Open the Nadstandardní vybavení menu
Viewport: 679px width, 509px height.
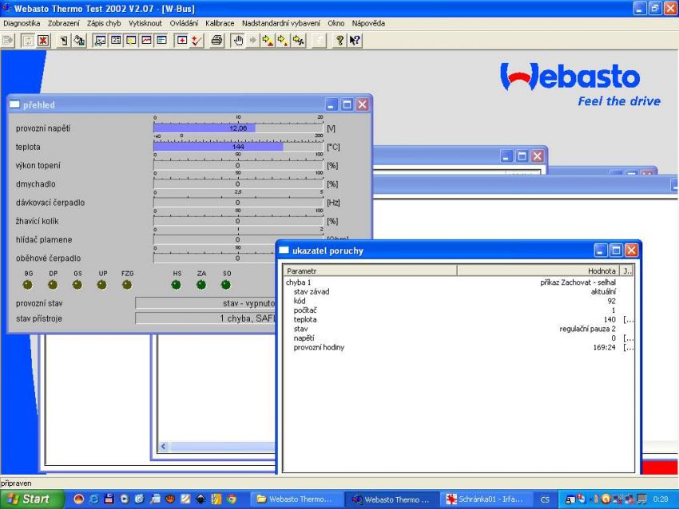tap(280, 23)
